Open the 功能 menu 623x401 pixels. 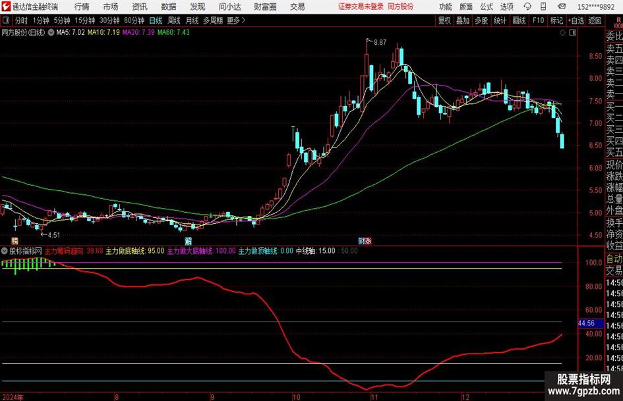pos(446,7)
